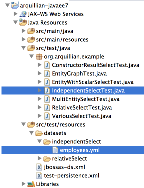This screenshot has width=144, height=188.
Task: Collapse the arquillian-javaee7 project tree
Action: [7, 5]
